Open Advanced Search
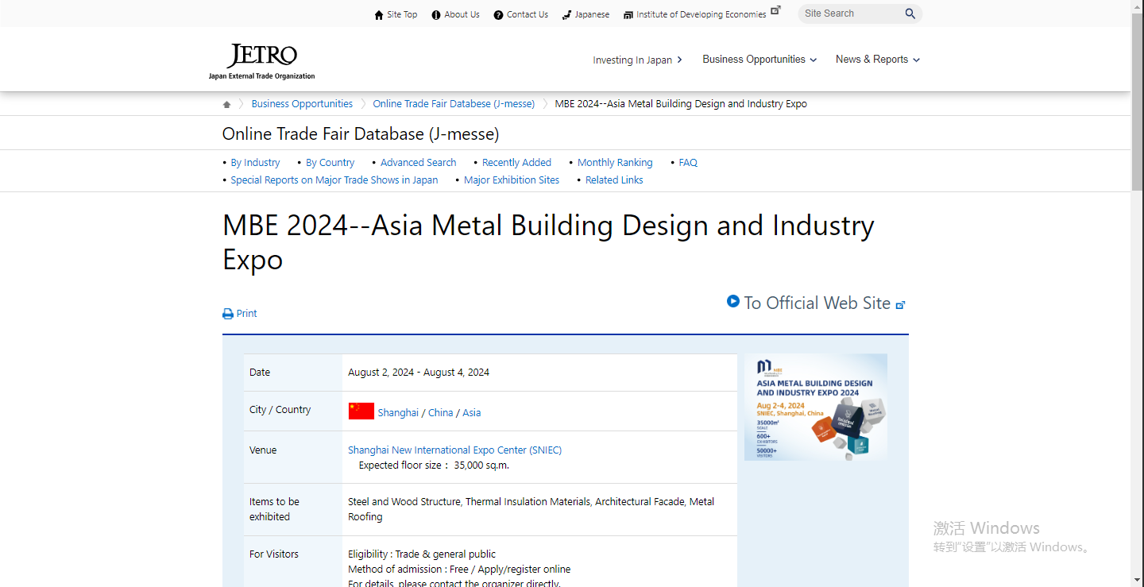 point(418,163)
